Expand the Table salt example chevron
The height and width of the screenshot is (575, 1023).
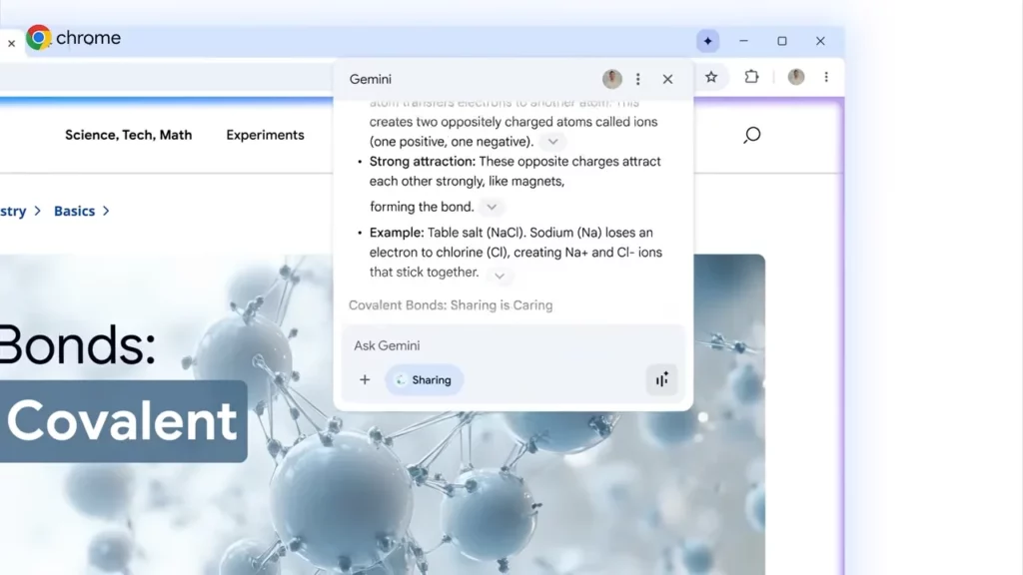click(x=499, y=276)
